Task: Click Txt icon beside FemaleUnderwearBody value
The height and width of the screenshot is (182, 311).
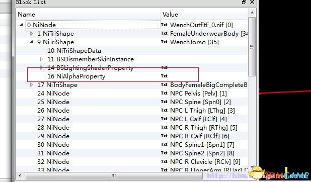Action: (164, 33)
